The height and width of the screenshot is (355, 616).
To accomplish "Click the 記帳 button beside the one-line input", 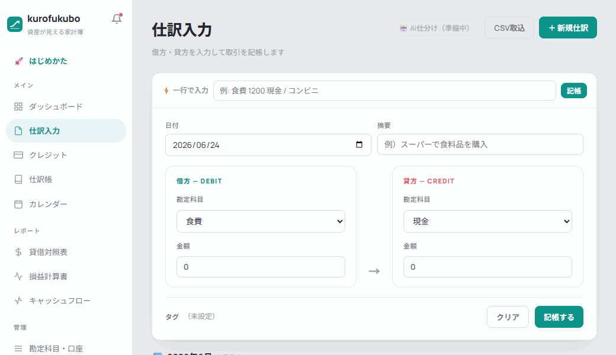I will click(573, 91).
